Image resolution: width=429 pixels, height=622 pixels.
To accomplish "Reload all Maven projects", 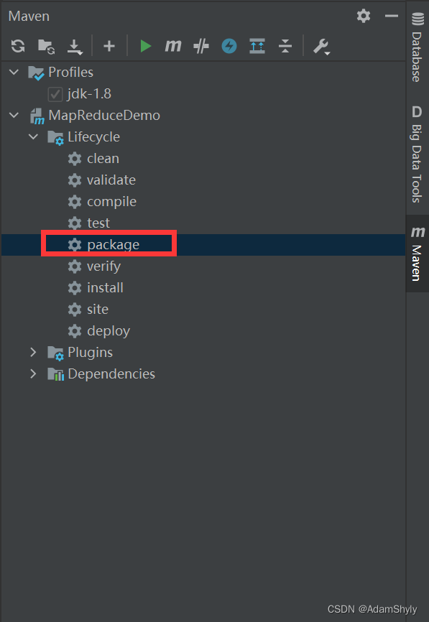I will tap(18, 46).
